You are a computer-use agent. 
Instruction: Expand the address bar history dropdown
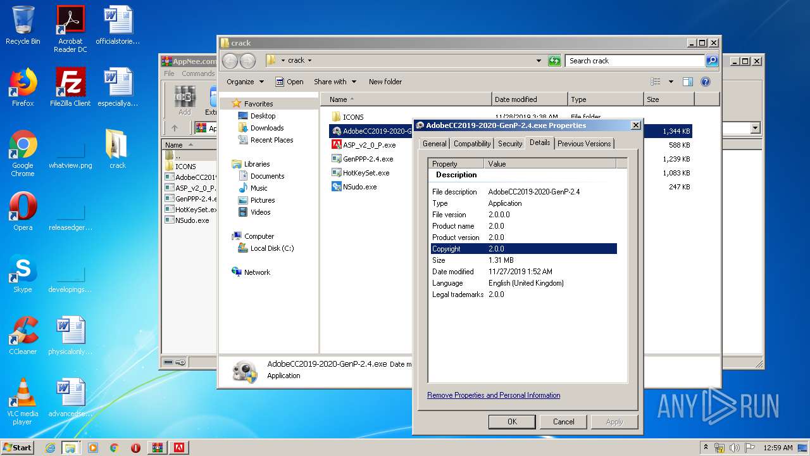click(x=539, y=61)
